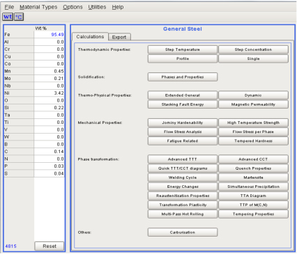Viewport: 297px width, 254px height.
Task: Edit the Mo value 0.21
Action: pos(49,79)
